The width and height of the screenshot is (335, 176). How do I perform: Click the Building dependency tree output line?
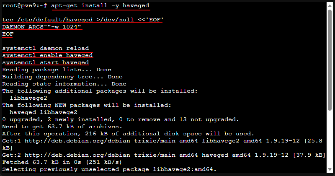pyautogui.click(x=62, y=77)
